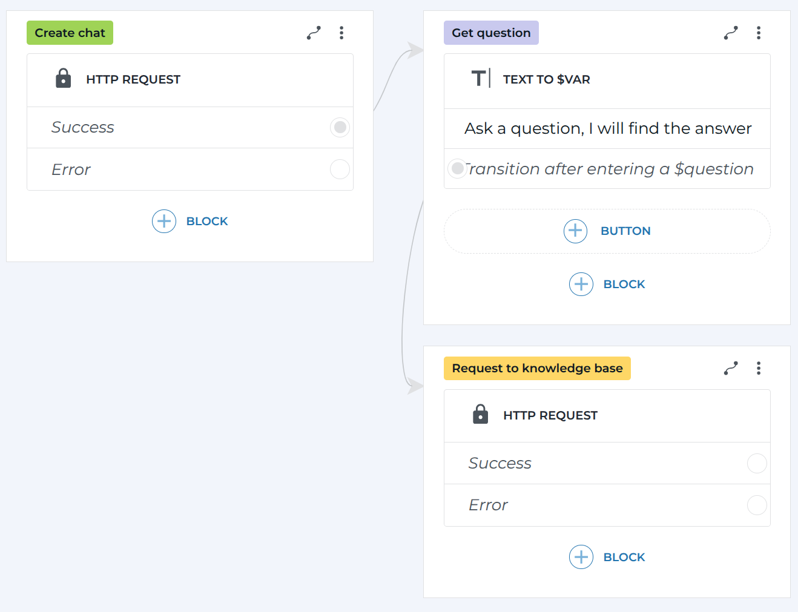798x612 pixels.
Task: Click the Text to $VAR type icon
Action: [x=481, y=79]
